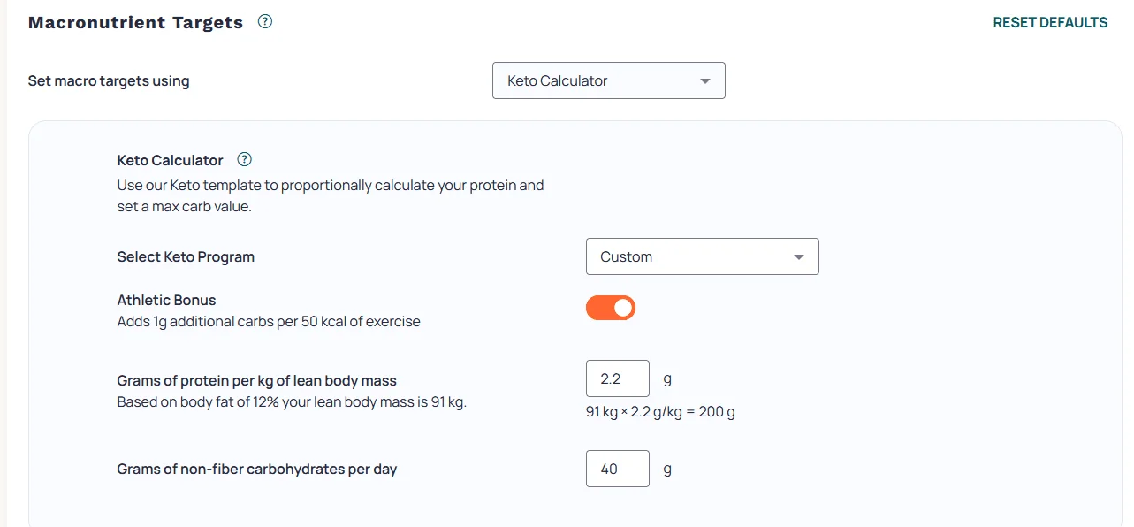
Task: Toggle the Athletic Bonus switch off
Action: click(611, 308)
